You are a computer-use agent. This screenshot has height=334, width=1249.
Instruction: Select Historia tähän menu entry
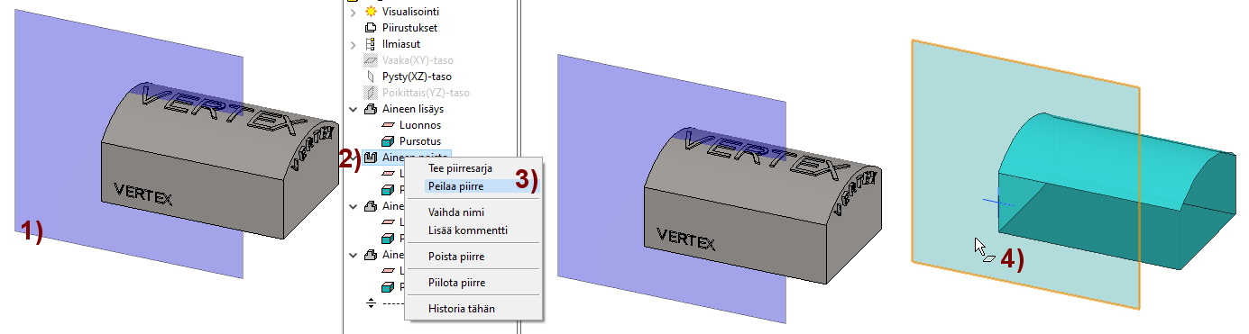pos(473,309)
